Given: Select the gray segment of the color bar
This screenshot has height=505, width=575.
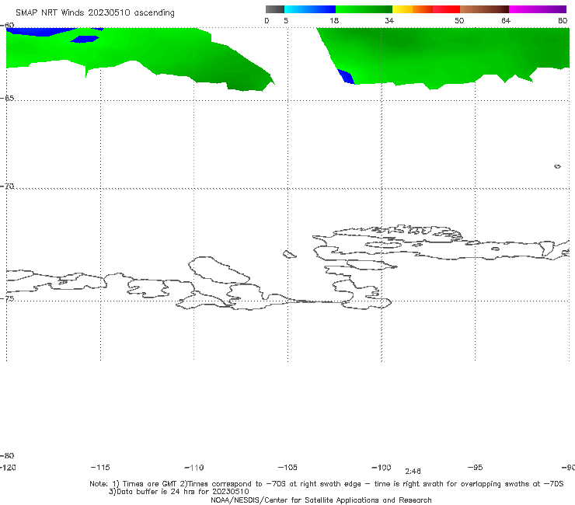Looking at the screenshot, I should 274,9.
